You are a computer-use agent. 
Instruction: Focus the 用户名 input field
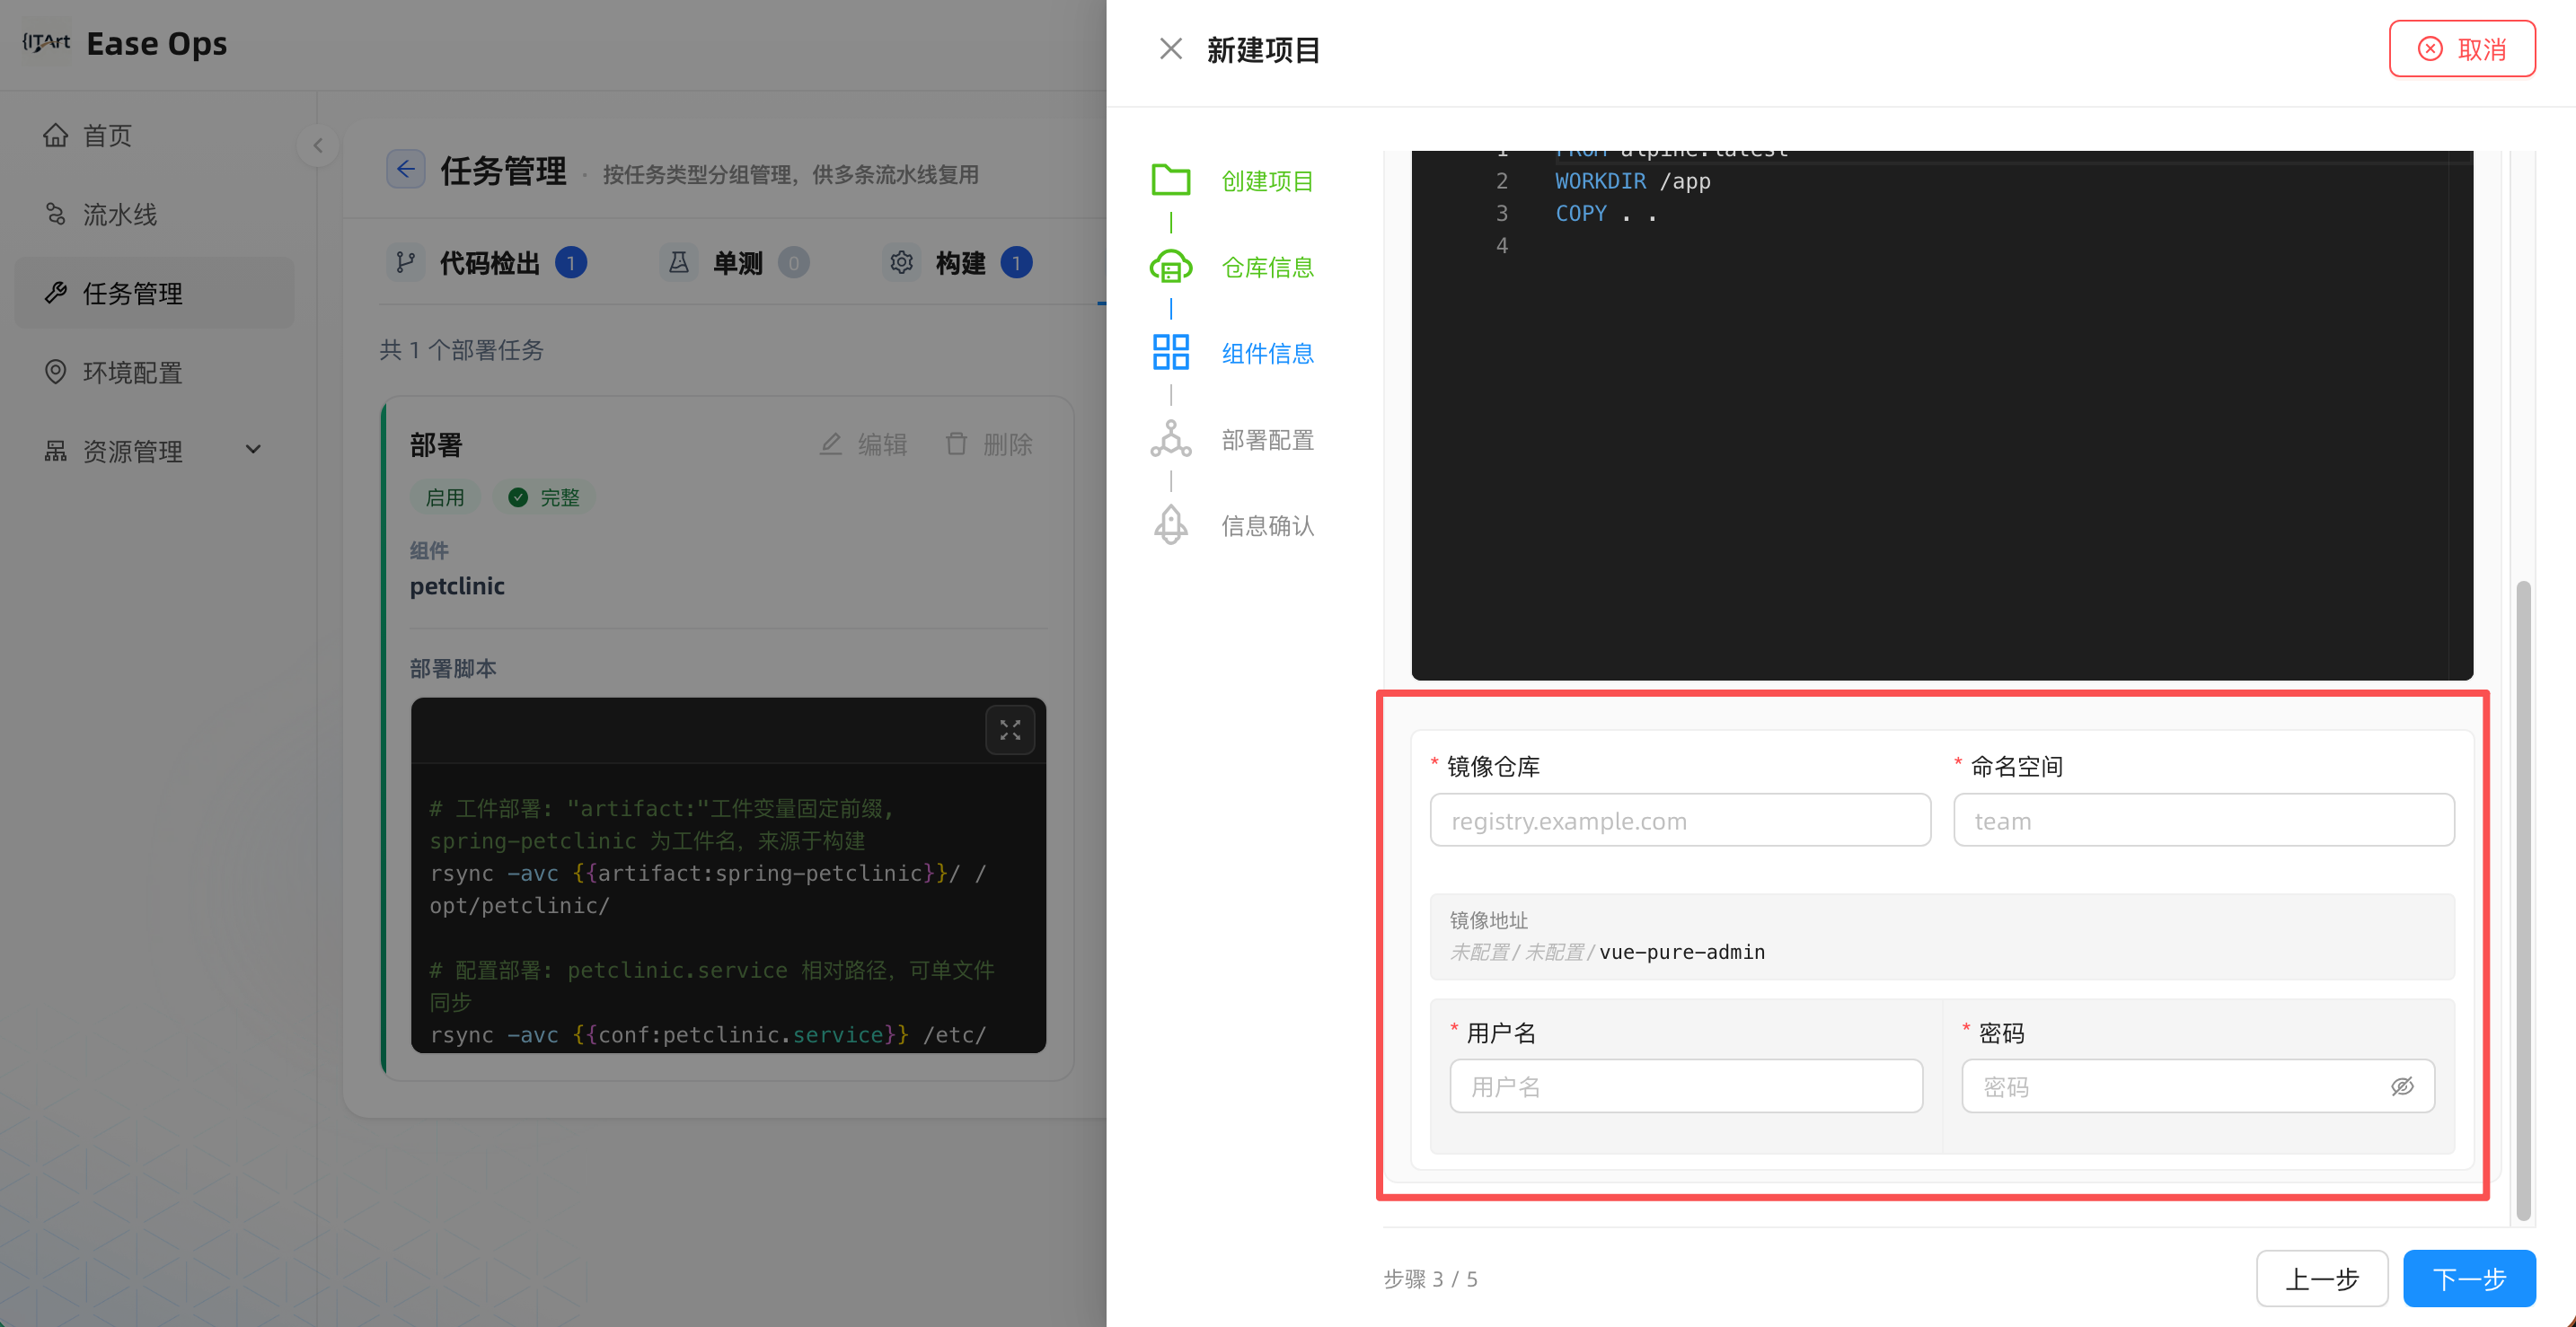tap(1686, 1086)
